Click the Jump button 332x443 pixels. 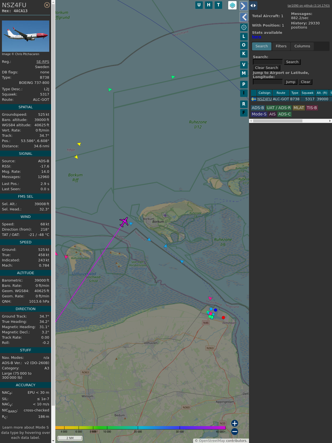pyautogui.click(x=290, y=82)
